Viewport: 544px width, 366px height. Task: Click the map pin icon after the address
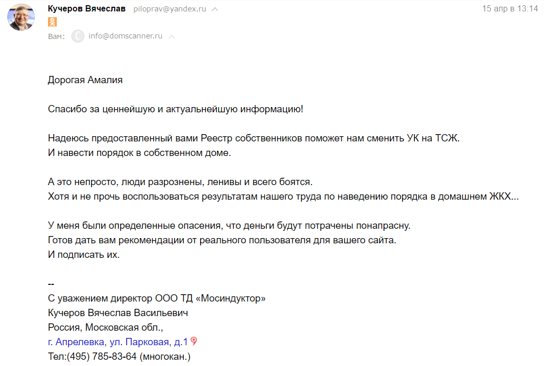pyautogui.click(x=194, y=341)
